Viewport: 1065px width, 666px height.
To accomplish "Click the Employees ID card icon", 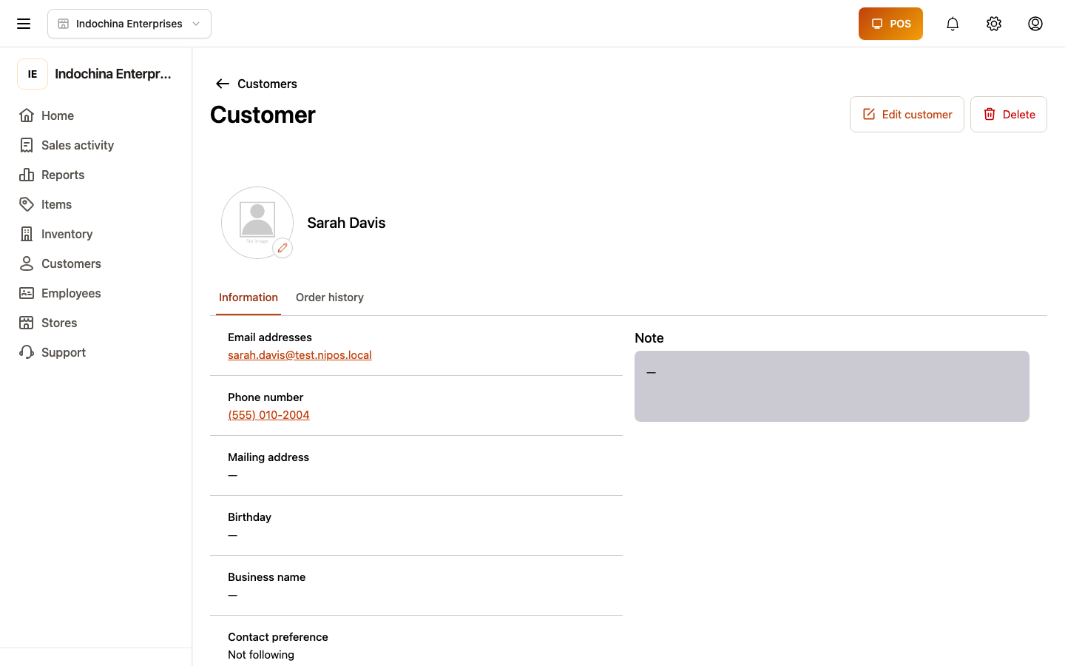I will 27,293.
